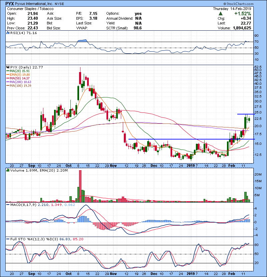Click the RSI line icon beside RSI(14)
Image resolution: width=267 pixels, height=277 pixels.
click(8, 33)
